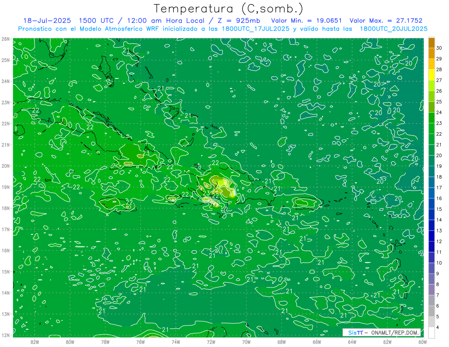Click longitude axis label '74W'
Screen dimensions: 449x347
pyautogui.click(x=176, y=342)
